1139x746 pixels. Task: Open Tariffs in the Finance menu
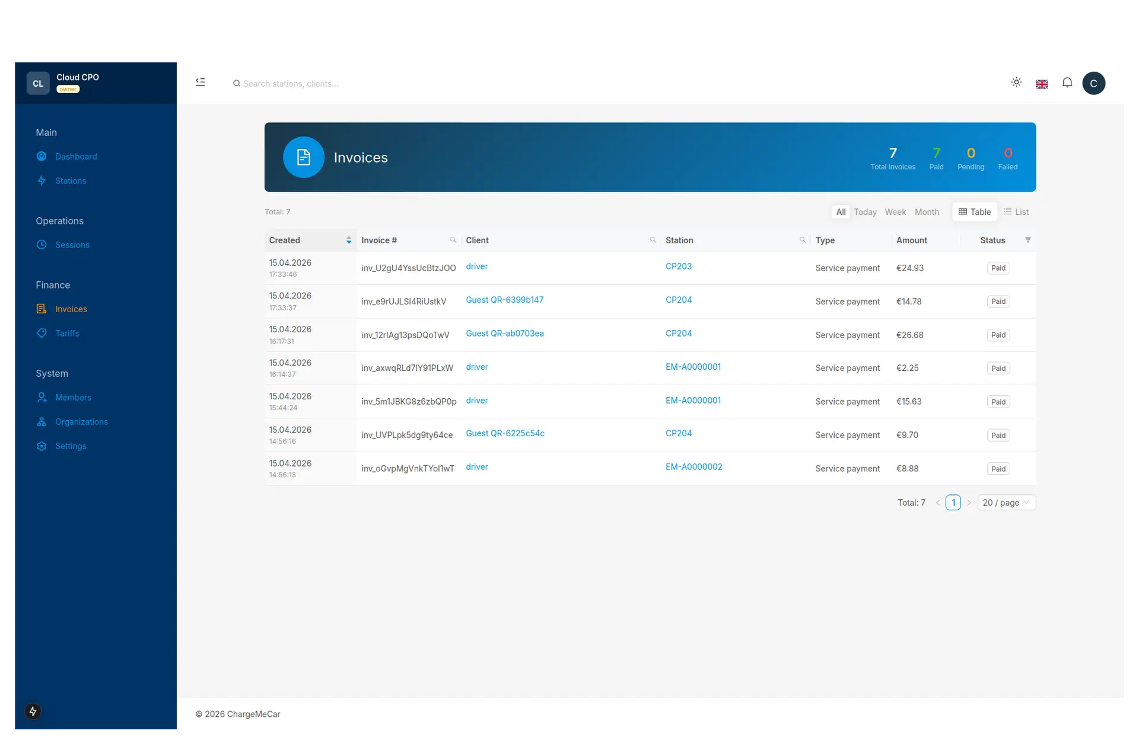[x=67, y=334]
